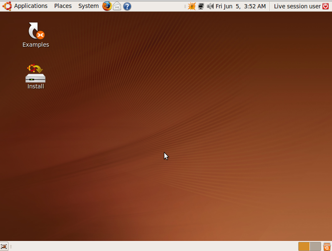Open the Evolution mail launcher icon
The height and width of the screenshot is (251, 332).
click(117, 6)
